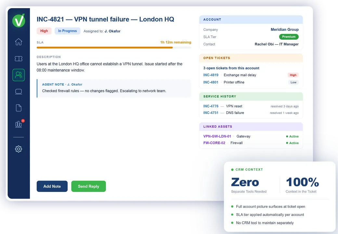Screen dimensions: 338x234
Task: Click the CRM CONTEXT label
Action: pos(249,170)
